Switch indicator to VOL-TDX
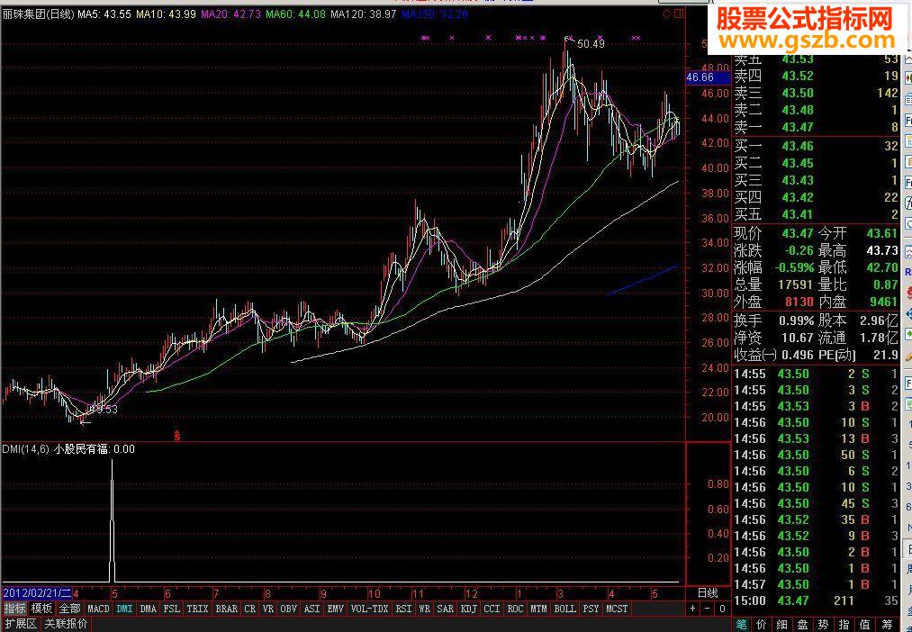The image size is (912, 632). 369,609
